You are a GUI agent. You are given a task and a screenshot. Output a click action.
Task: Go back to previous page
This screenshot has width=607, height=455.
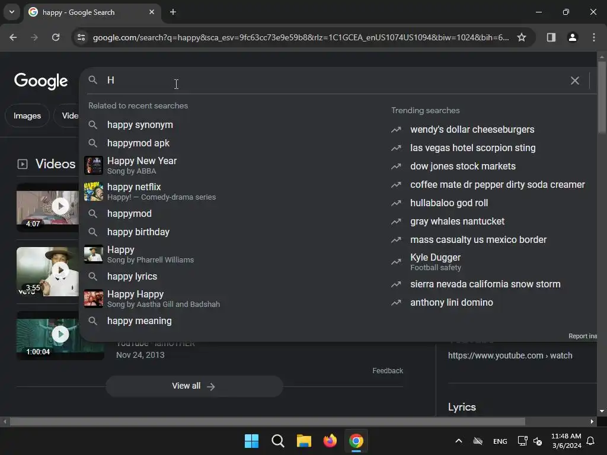(x=13, y=37)
